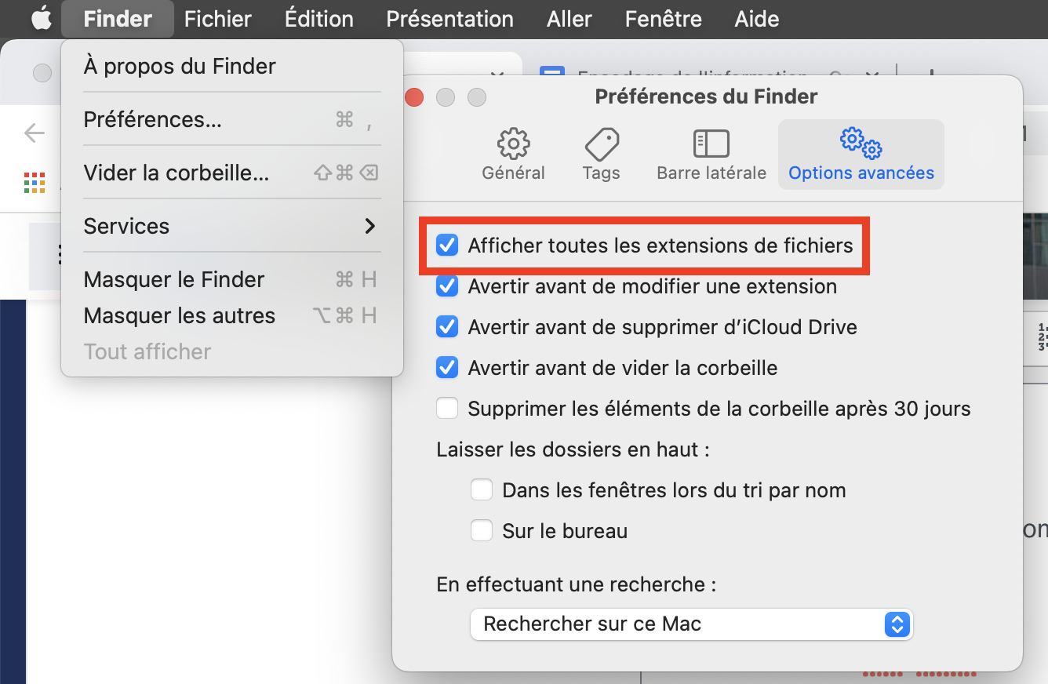Uncheck Afficher toutes les extensions de fichiers
The image size is (1048, 684).
tap(447, 246)
